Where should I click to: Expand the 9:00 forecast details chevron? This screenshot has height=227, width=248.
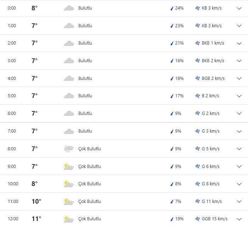pyautogui.click(x=239, y=166)
